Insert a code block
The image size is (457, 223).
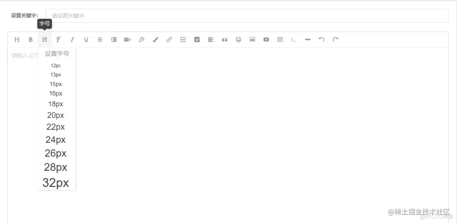tap(294, 40)
